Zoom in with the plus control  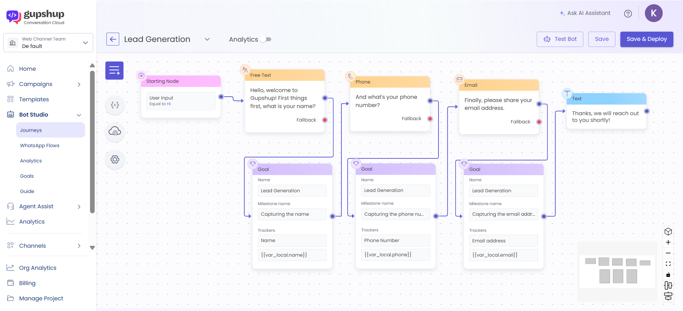(x=668, y=242)
